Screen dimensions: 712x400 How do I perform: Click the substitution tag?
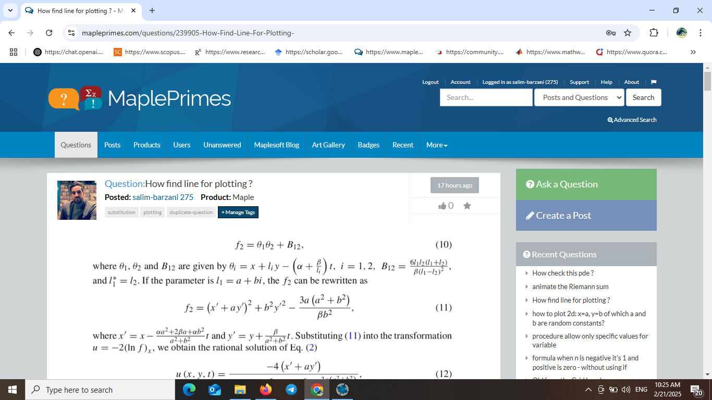coord(121,213)
